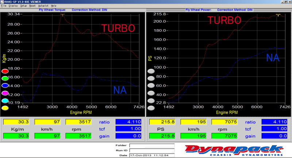292x158 pixels.
Task: Select the power panel gain value 0.0
Action: [274, 136]
